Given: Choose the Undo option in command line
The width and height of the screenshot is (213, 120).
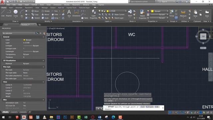Looking at the screenshot, I should click(156, 107).
